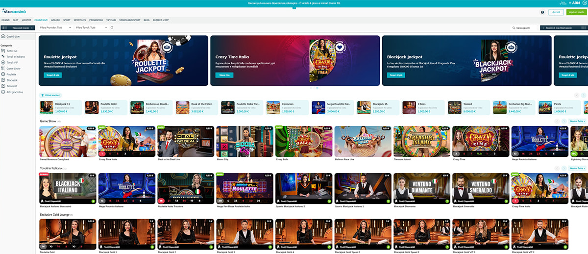Next arrow for Tavoli in Italiano row
Viewport: 588px width, 254px height.
pos(563,168)
